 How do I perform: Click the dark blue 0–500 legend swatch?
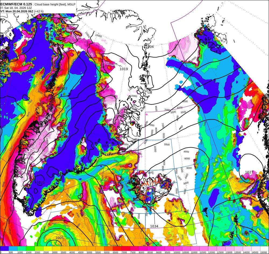[x=4, y=249]
